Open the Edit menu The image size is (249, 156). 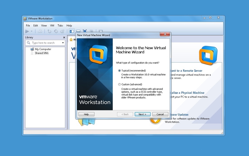35,26
